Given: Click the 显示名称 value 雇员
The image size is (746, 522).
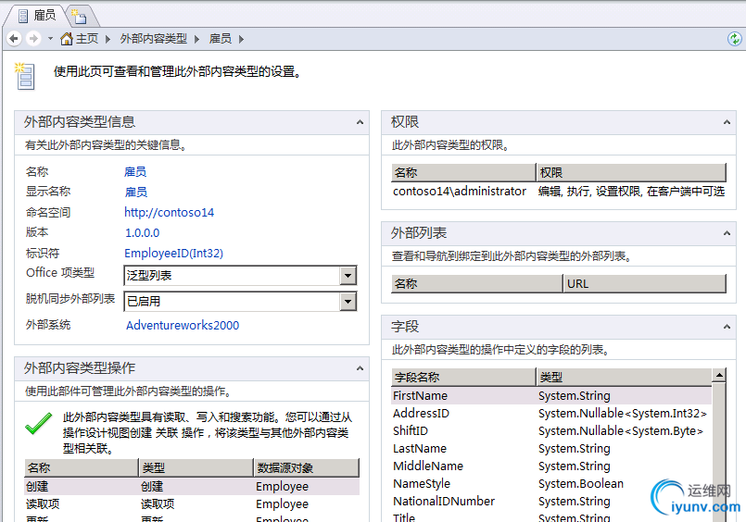Looking at the screenshot, I should (135, 192).
